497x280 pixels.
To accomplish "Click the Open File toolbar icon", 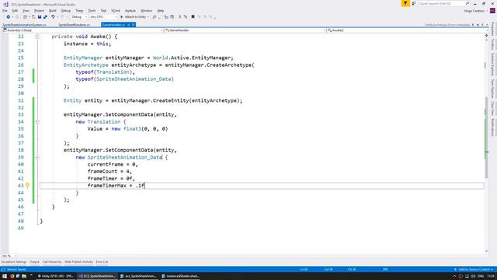I will [x=33, y=17].
